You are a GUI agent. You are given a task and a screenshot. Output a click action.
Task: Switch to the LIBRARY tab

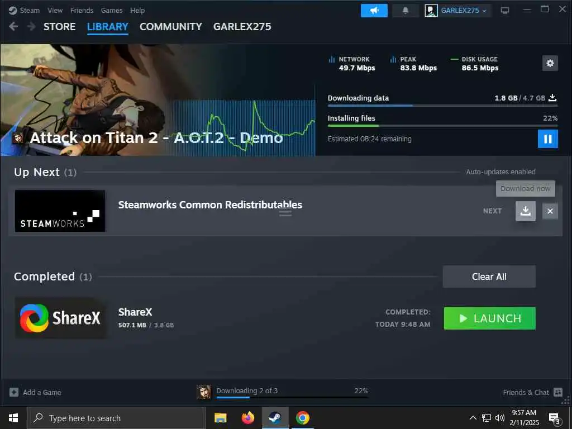(x=108, y=27)
